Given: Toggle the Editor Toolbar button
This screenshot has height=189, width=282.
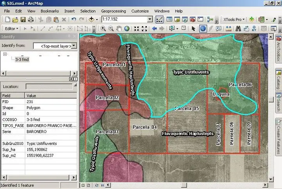Looking at the screenshot, I should click(x=159, y=19).
